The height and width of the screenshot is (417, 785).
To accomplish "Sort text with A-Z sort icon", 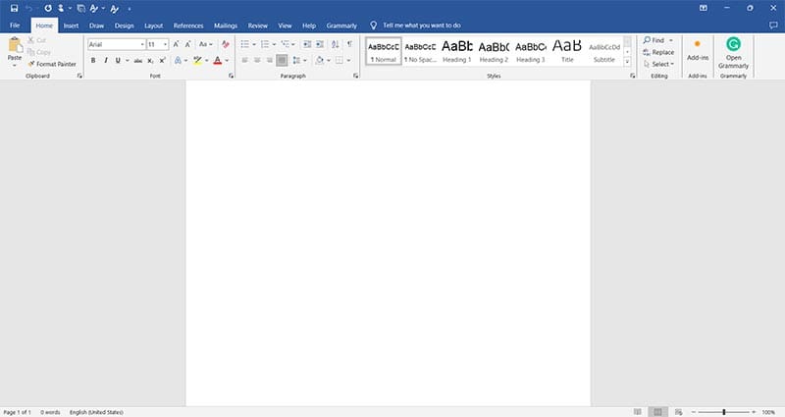I will click(x=336, y=44).
